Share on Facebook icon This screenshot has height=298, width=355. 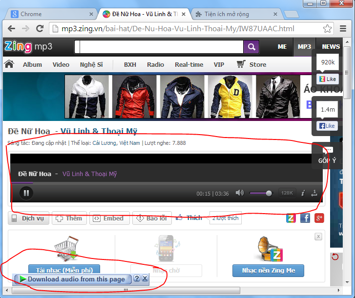tap(305, 218)
